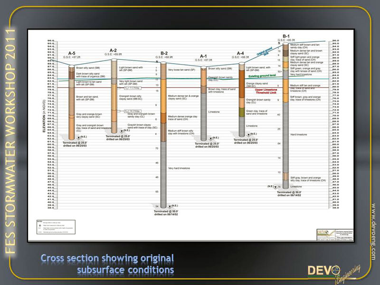
Task: Click the DEVO Engineering logo
Action: 333,272
